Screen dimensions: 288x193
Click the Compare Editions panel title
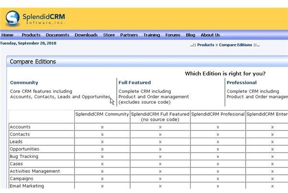click(33, 62)
